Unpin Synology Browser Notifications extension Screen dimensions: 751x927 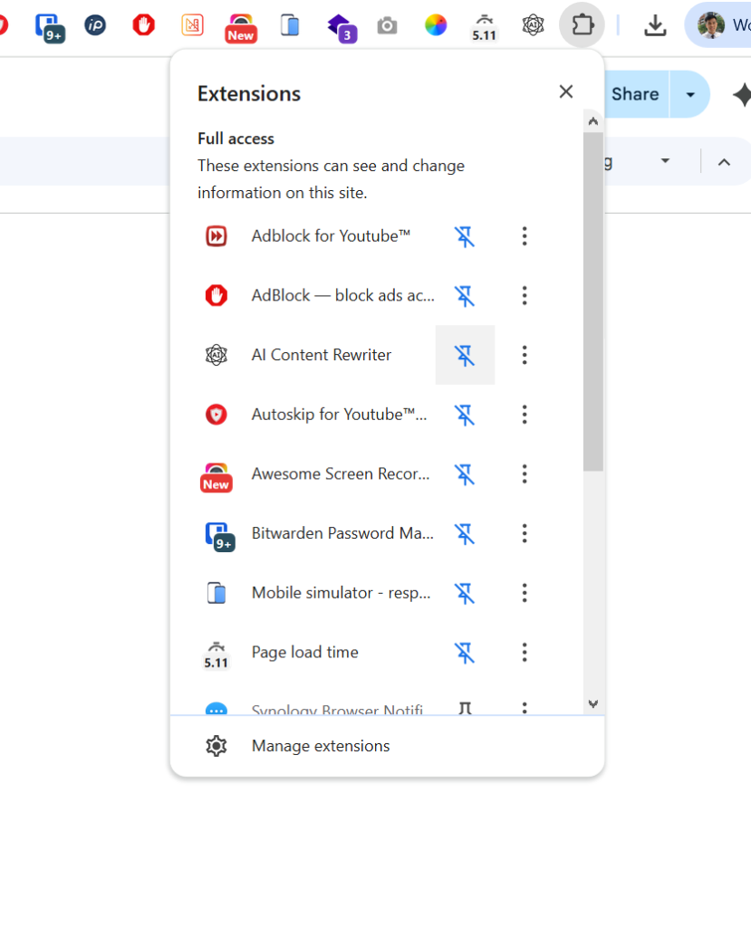tap(465, 710)
